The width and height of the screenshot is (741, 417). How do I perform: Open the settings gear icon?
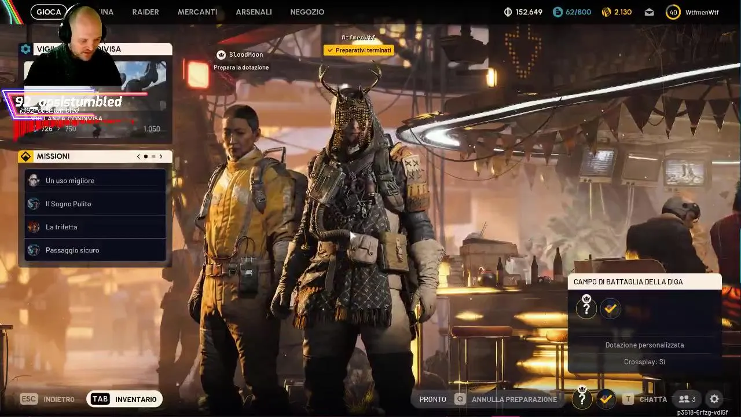(714, 399)
